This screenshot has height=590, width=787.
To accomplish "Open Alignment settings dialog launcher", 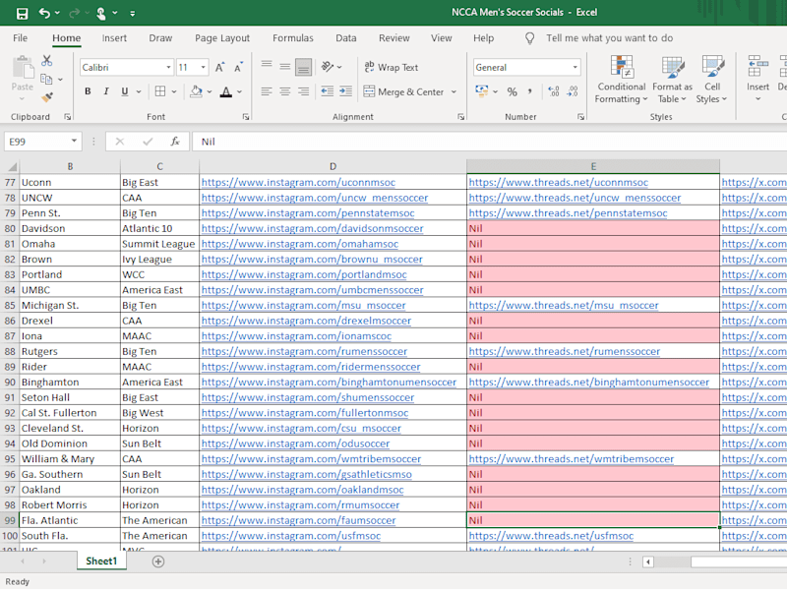I will click(460, 117).
